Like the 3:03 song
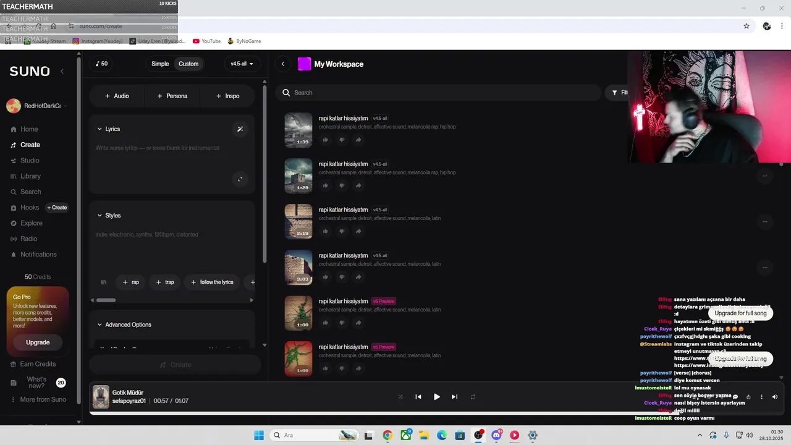The height and width of the screenshot is (445, 791). tap(326, 277)
